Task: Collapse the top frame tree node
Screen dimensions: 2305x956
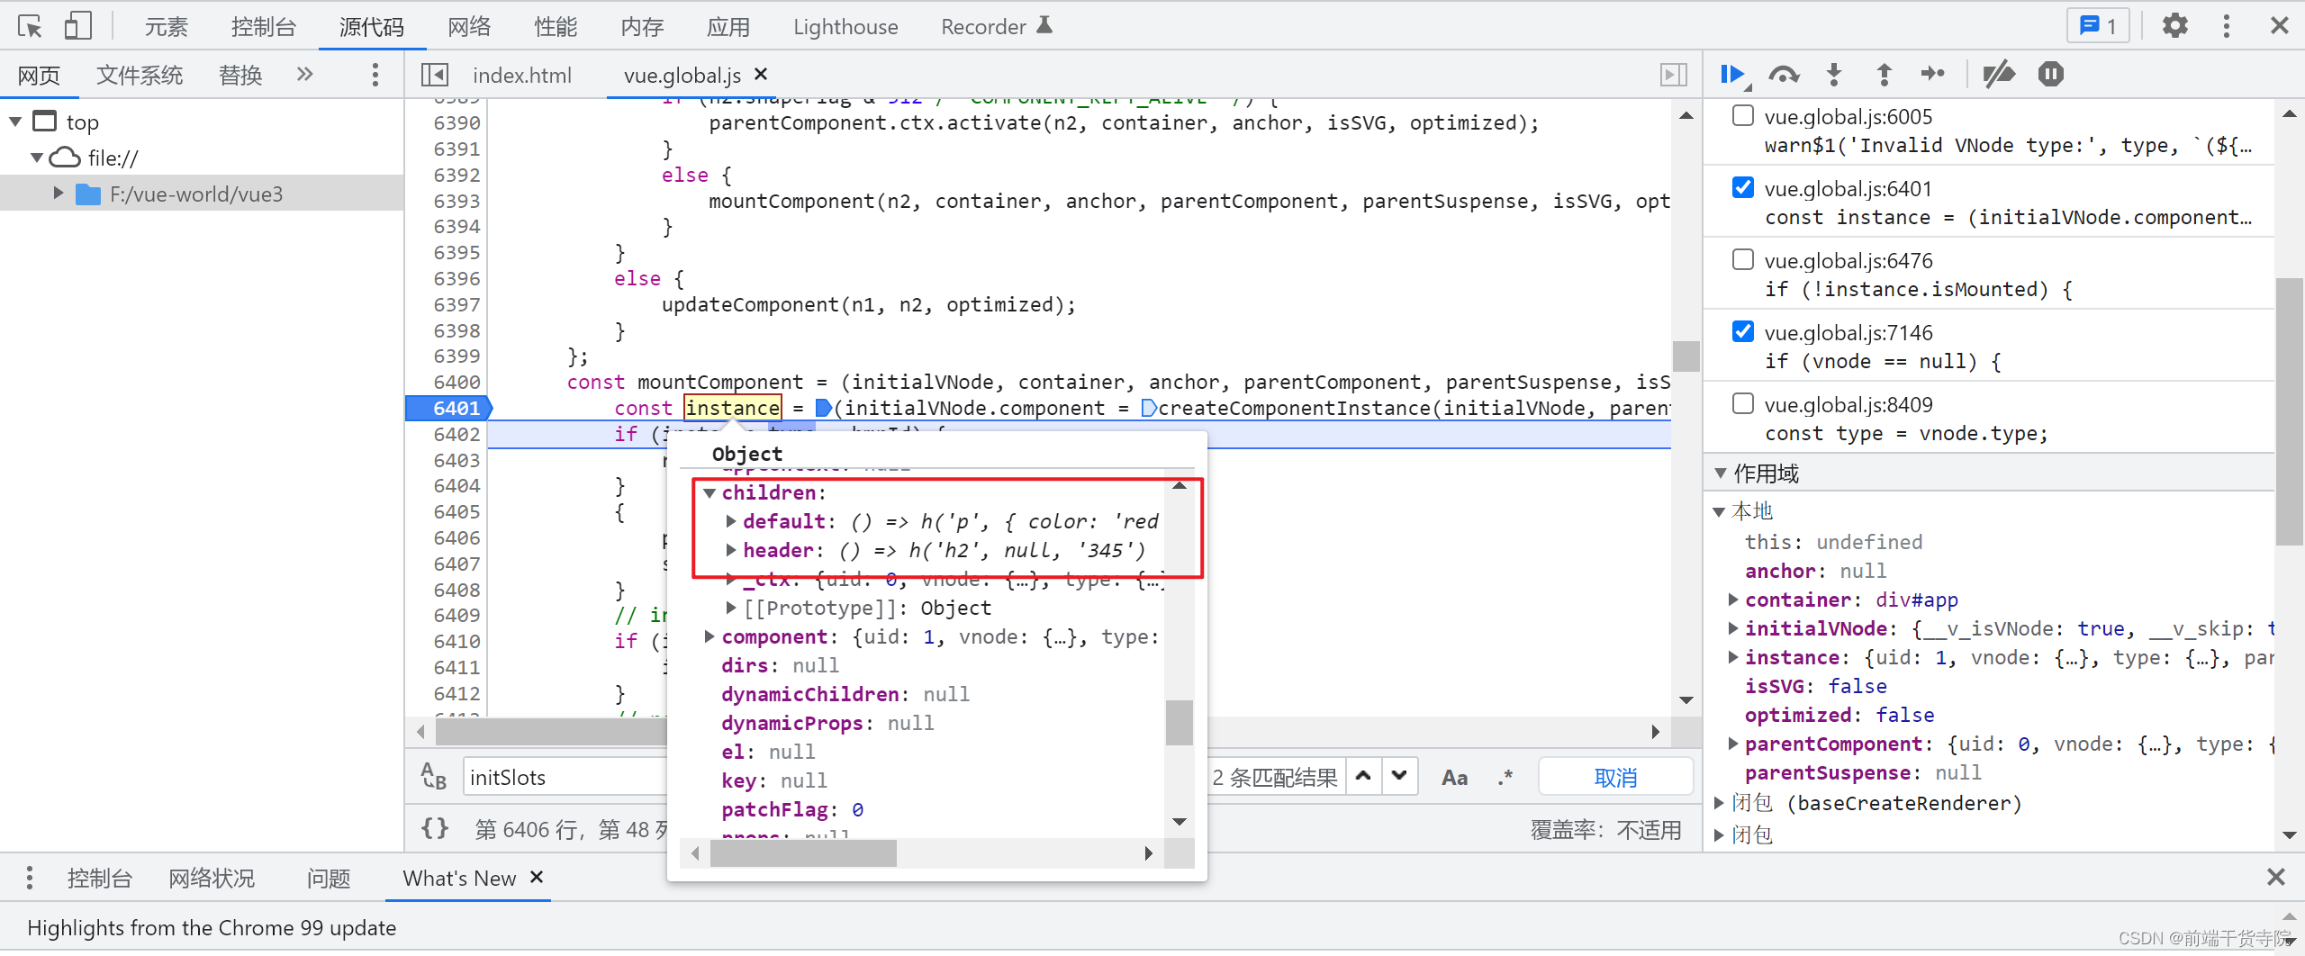Action: (15, 122)
